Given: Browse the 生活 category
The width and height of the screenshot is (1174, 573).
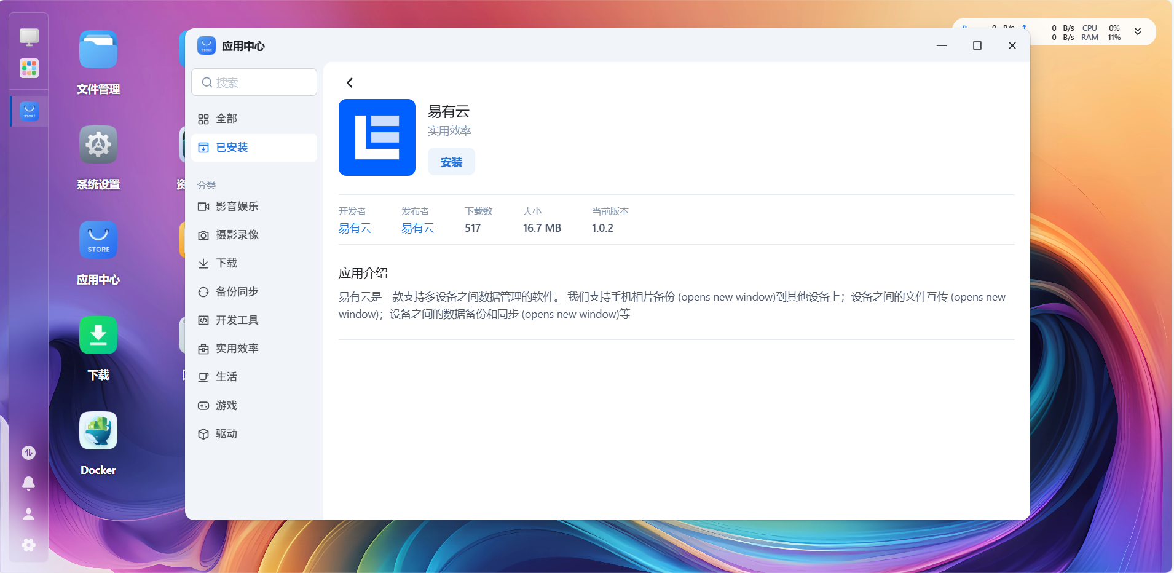Looking at the screenshot, I should pos(254,377).
